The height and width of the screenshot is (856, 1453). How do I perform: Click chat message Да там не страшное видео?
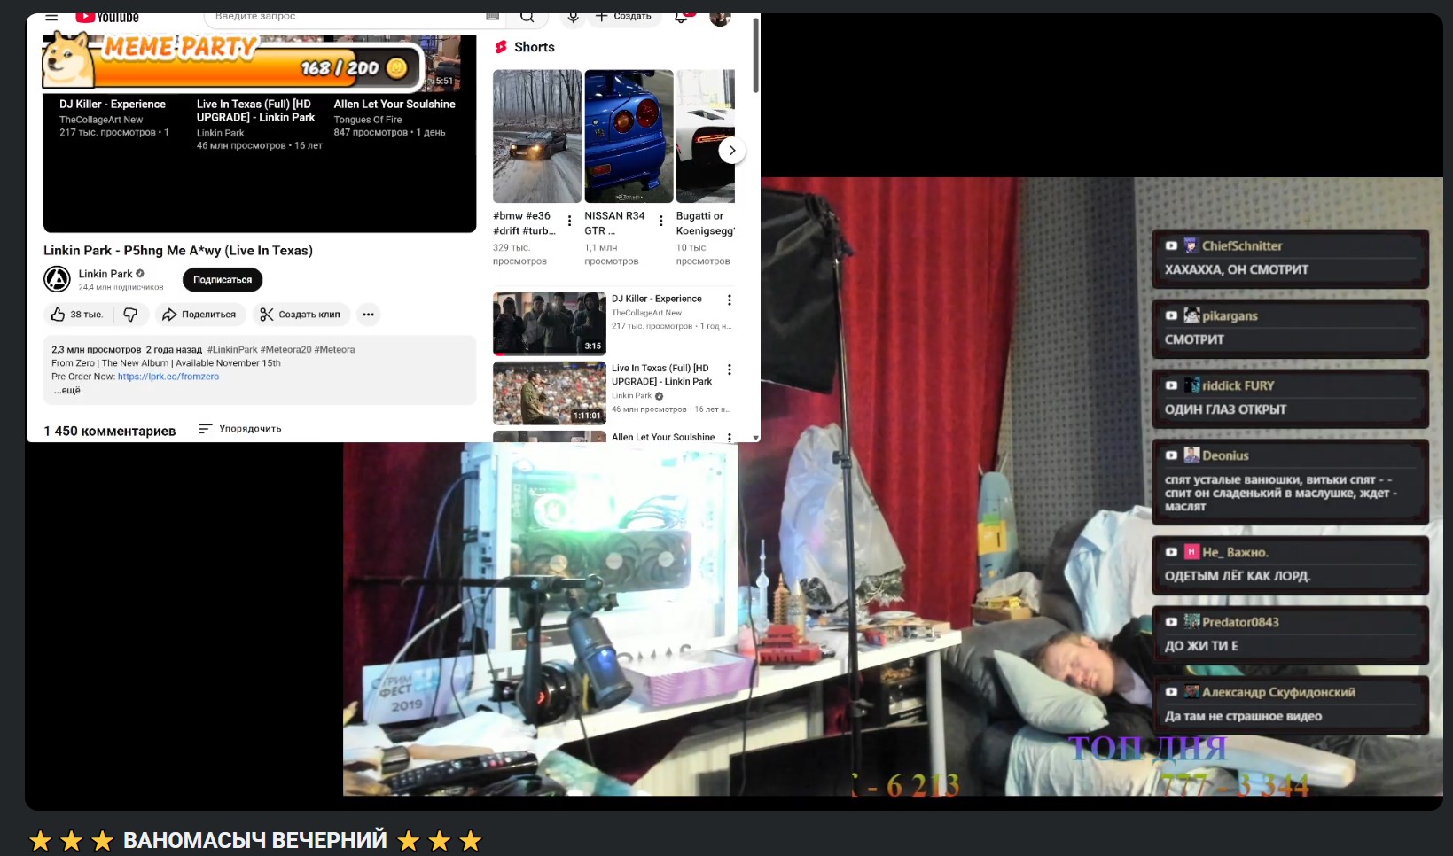point(1243,716)
